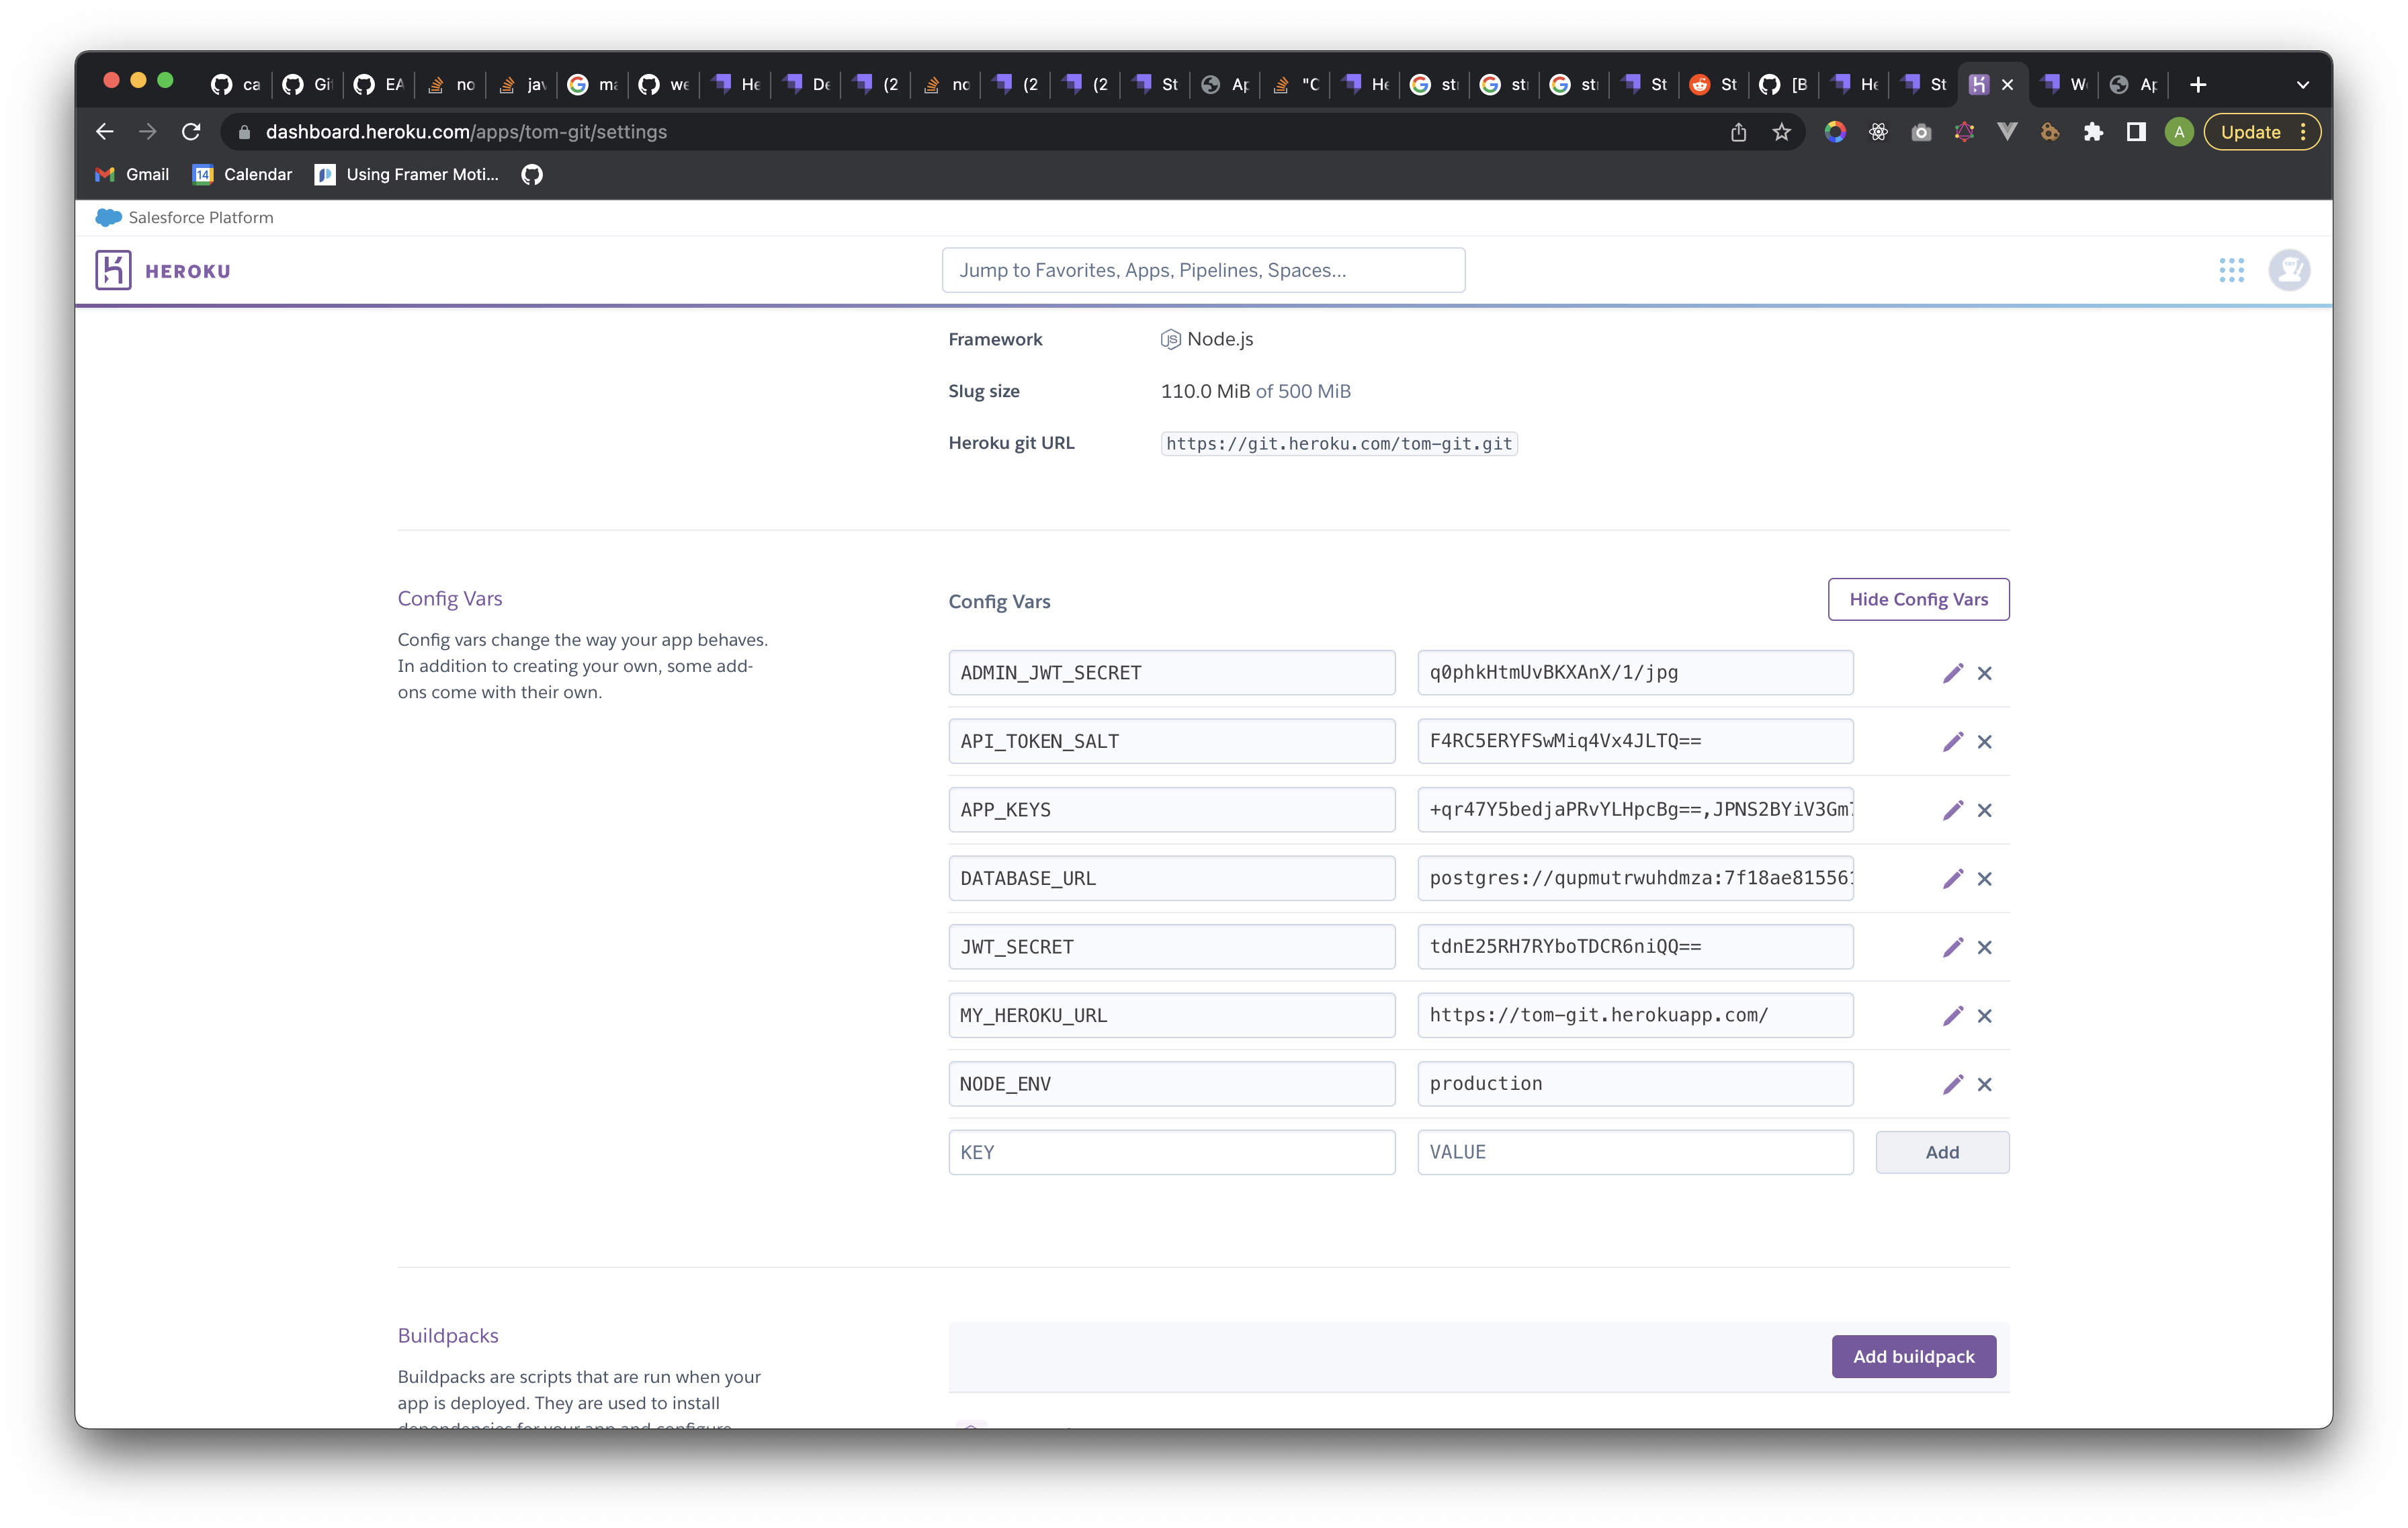Click in the Jump to Favorites search field
This screenshot has height=1528, width=2408.
point(1203,269)
